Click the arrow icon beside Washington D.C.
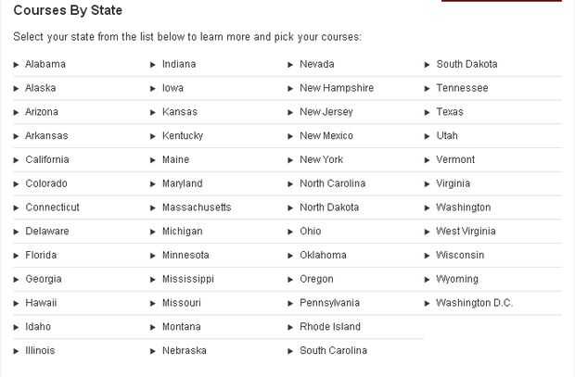Image resolution: width=575 pixels, height=377 pixels. (x=428, y=303)
